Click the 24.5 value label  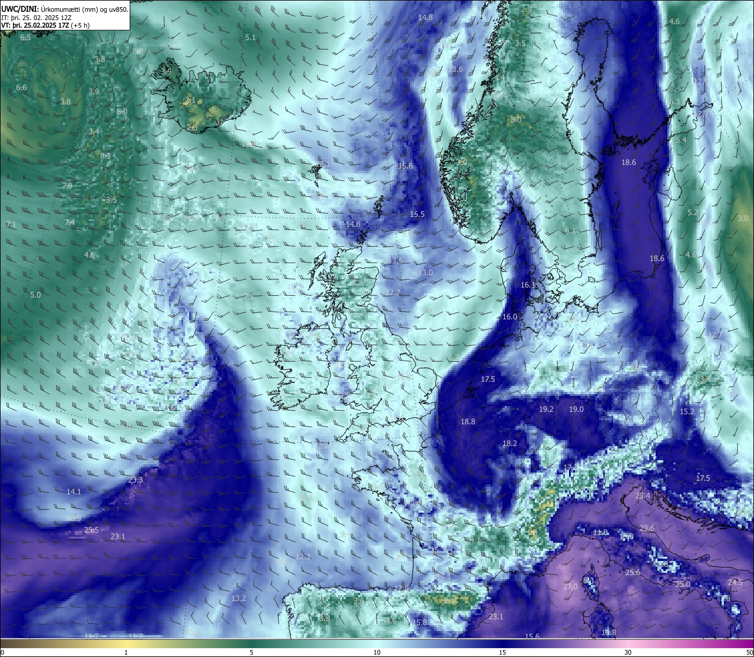(735, 583)
